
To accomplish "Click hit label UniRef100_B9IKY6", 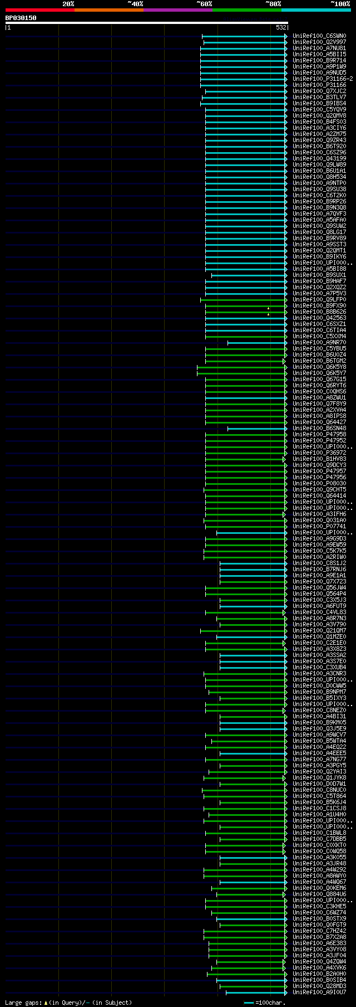I will point(319,257).
